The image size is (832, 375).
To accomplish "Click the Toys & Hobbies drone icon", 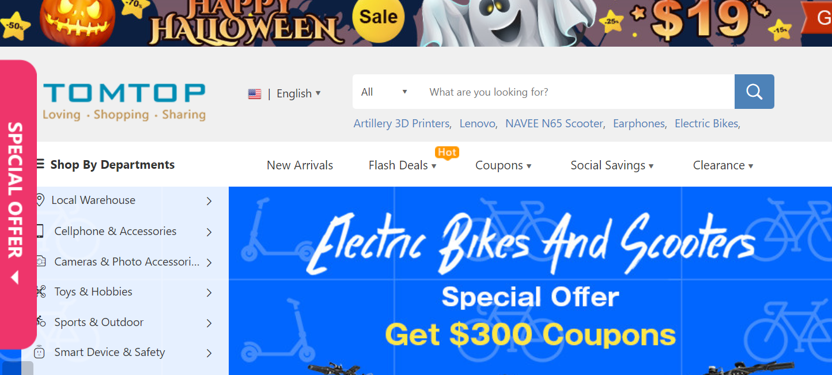I will click(x=40, y=291).
